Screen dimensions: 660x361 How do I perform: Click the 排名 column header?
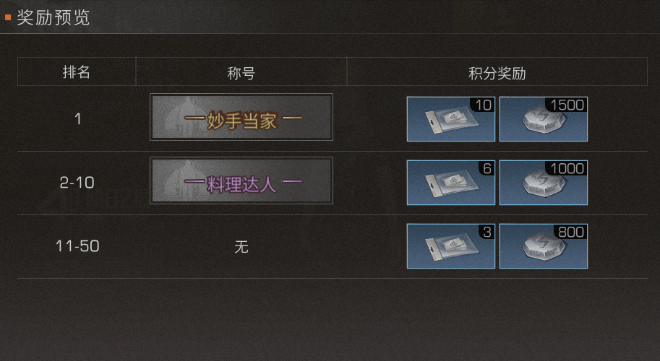[x=76, y=72]
